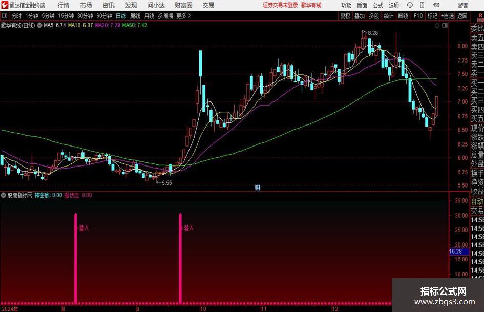Image resolution: width=484 pixels, height=312 pixels.
Task: Toggle the left sidebar panel icon
Action: click(4, 16)
